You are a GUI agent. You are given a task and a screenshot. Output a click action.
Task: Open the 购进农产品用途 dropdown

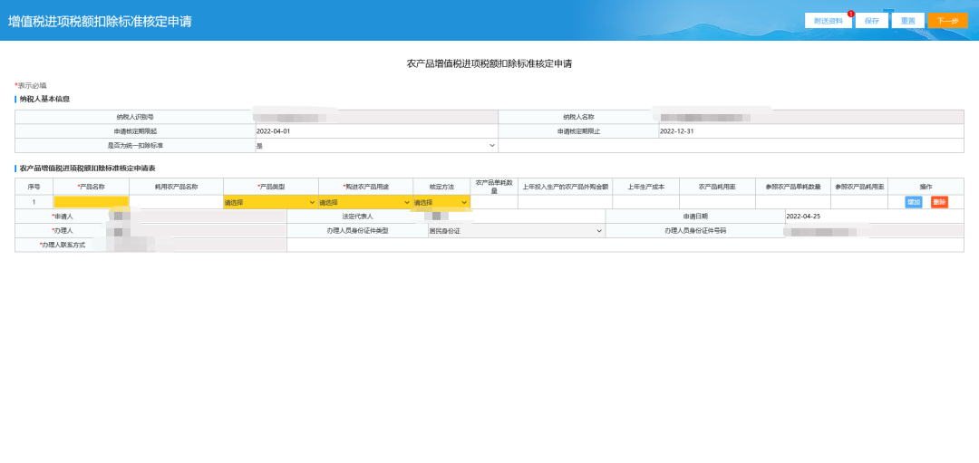coord(364,203)
